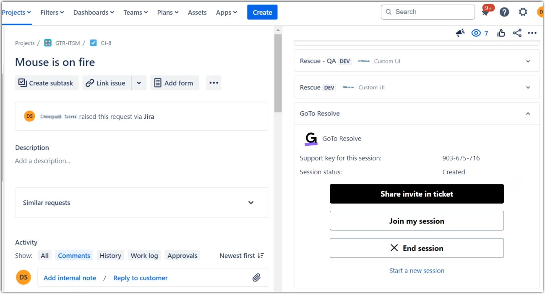The height and width of the screenshot is (294, 545).
Task: Click End session button
Action: tap(417, 248)
